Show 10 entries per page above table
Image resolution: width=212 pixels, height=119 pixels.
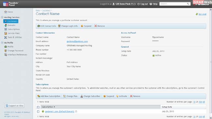[x=194, y=102]
